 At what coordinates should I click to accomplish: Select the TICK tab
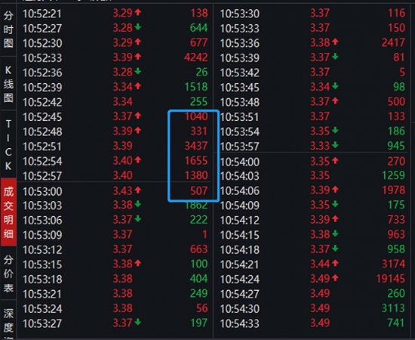pos(8,144)
